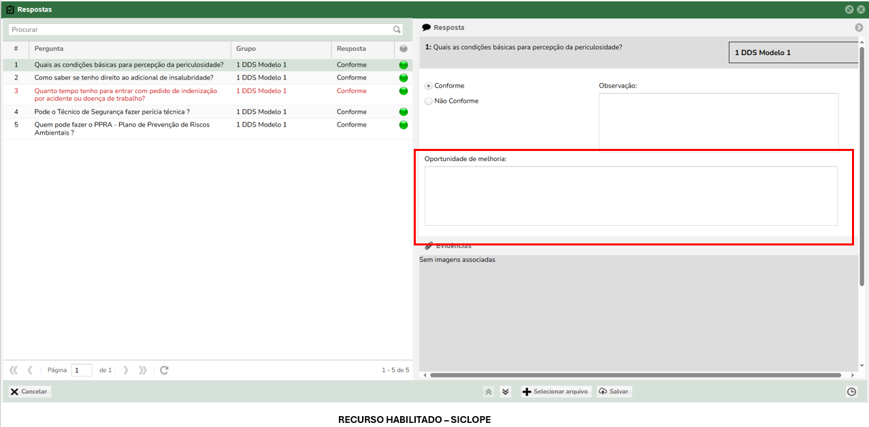The image size is (869, 427).
Task: Go to the last page arrow
Action: pyautogui.click(x=142, y=371)
